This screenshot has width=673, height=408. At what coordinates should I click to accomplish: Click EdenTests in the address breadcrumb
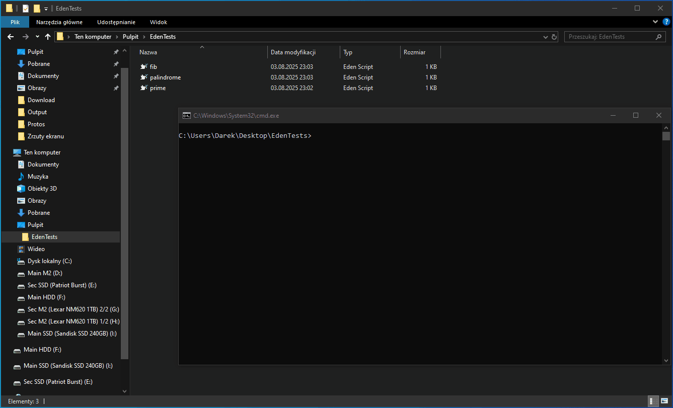pos(163,37)
